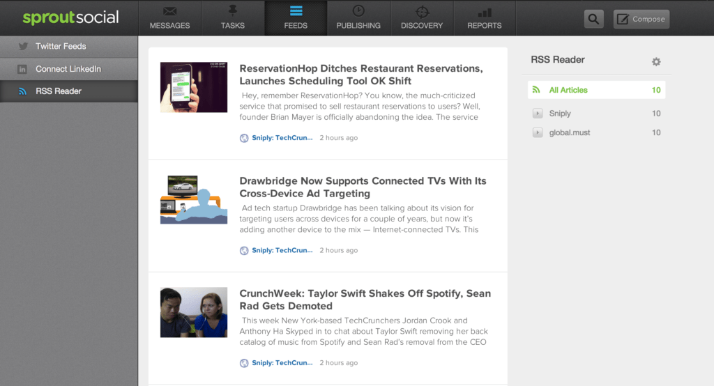Click the Compose button
714x386 pixels.
pos(641,20)
